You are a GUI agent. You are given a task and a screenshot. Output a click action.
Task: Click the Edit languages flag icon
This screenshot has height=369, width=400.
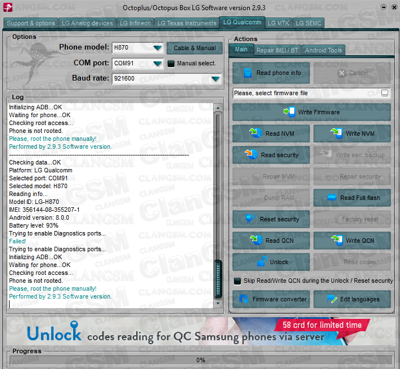pos(332,299)
